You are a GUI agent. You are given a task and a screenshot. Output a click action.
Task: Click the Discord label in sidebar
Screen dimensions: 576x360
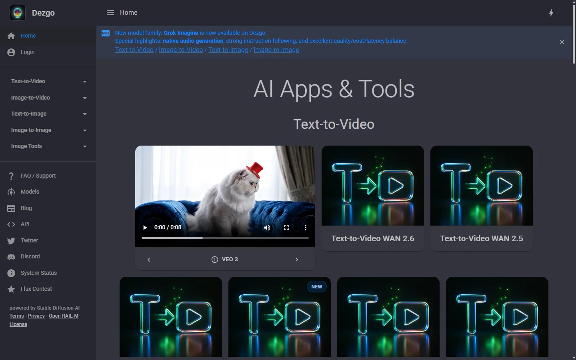click(x=30, y=256)
